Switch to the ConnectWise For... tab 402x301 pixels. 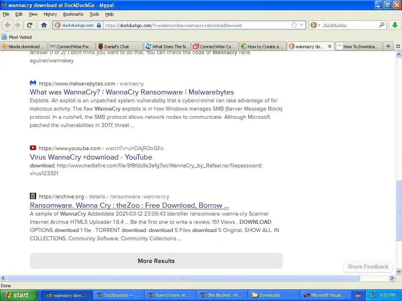tap(72, 47)
